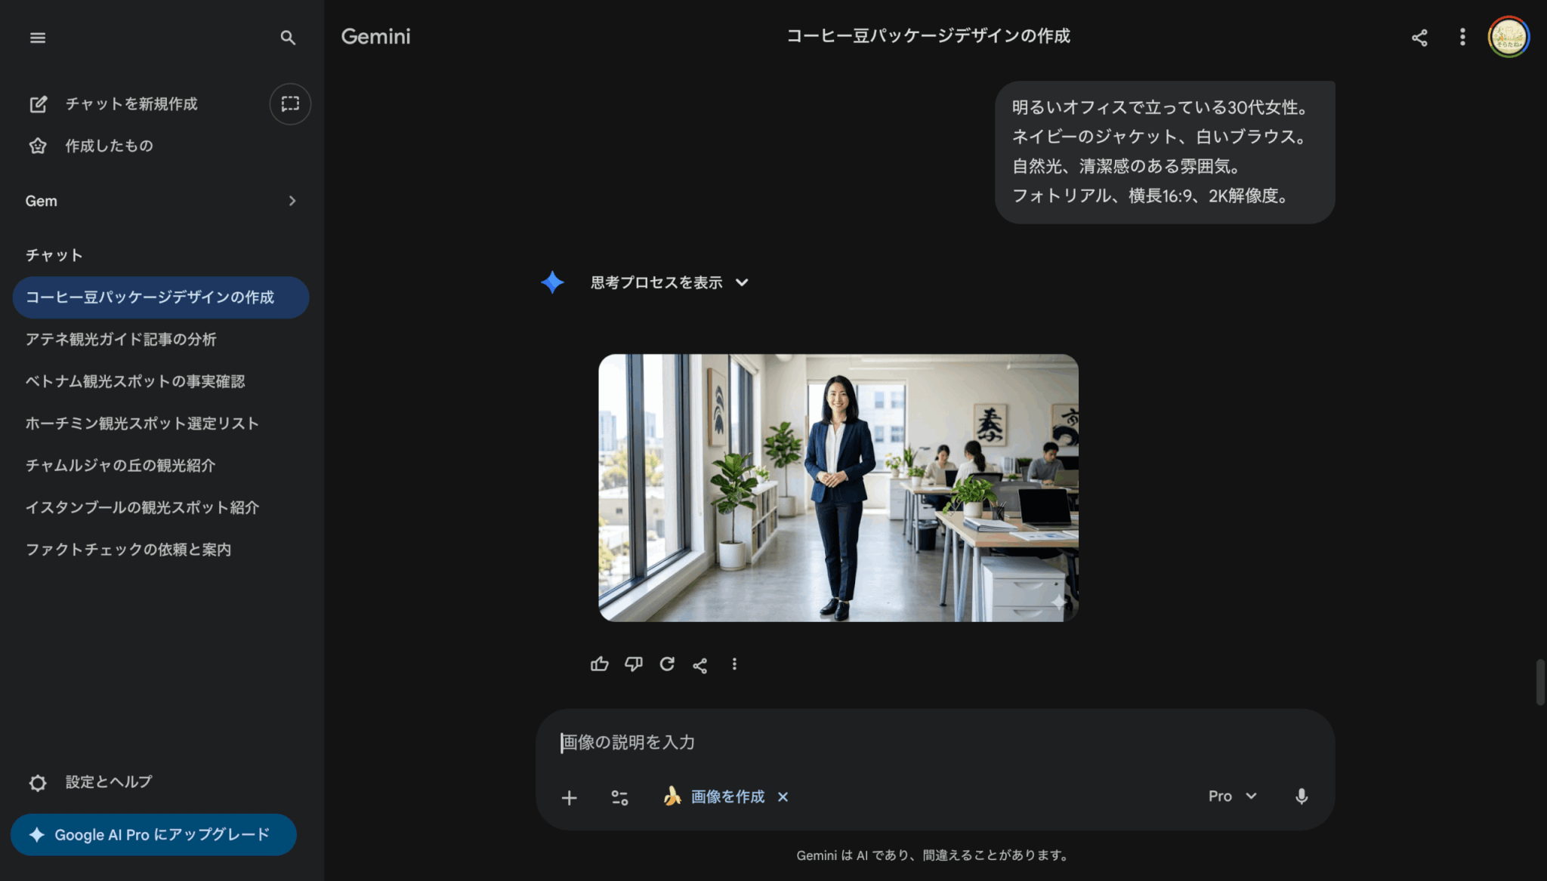The height and width of the screenshot is (881, 1547).
Task: Click the temporary chat dashed-square icon
Action: pos(290,104)
